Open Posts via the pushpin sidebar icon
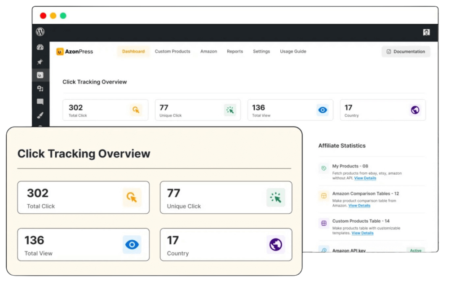This screenshot has height=282, width=460. (40, 62)
